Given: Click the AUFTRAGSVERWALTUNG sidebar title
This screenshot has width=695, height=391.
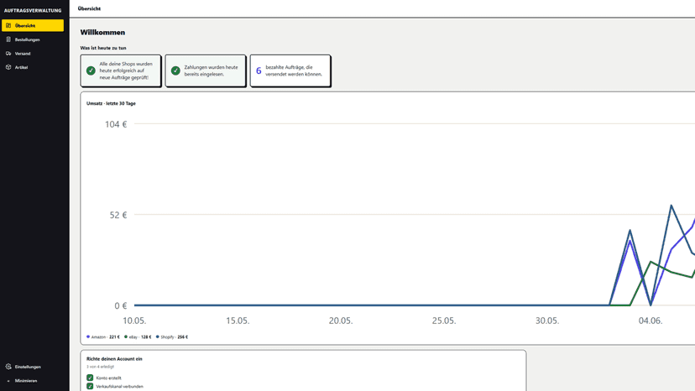Looking at the screenshot, I should click(x=33, y=10).
